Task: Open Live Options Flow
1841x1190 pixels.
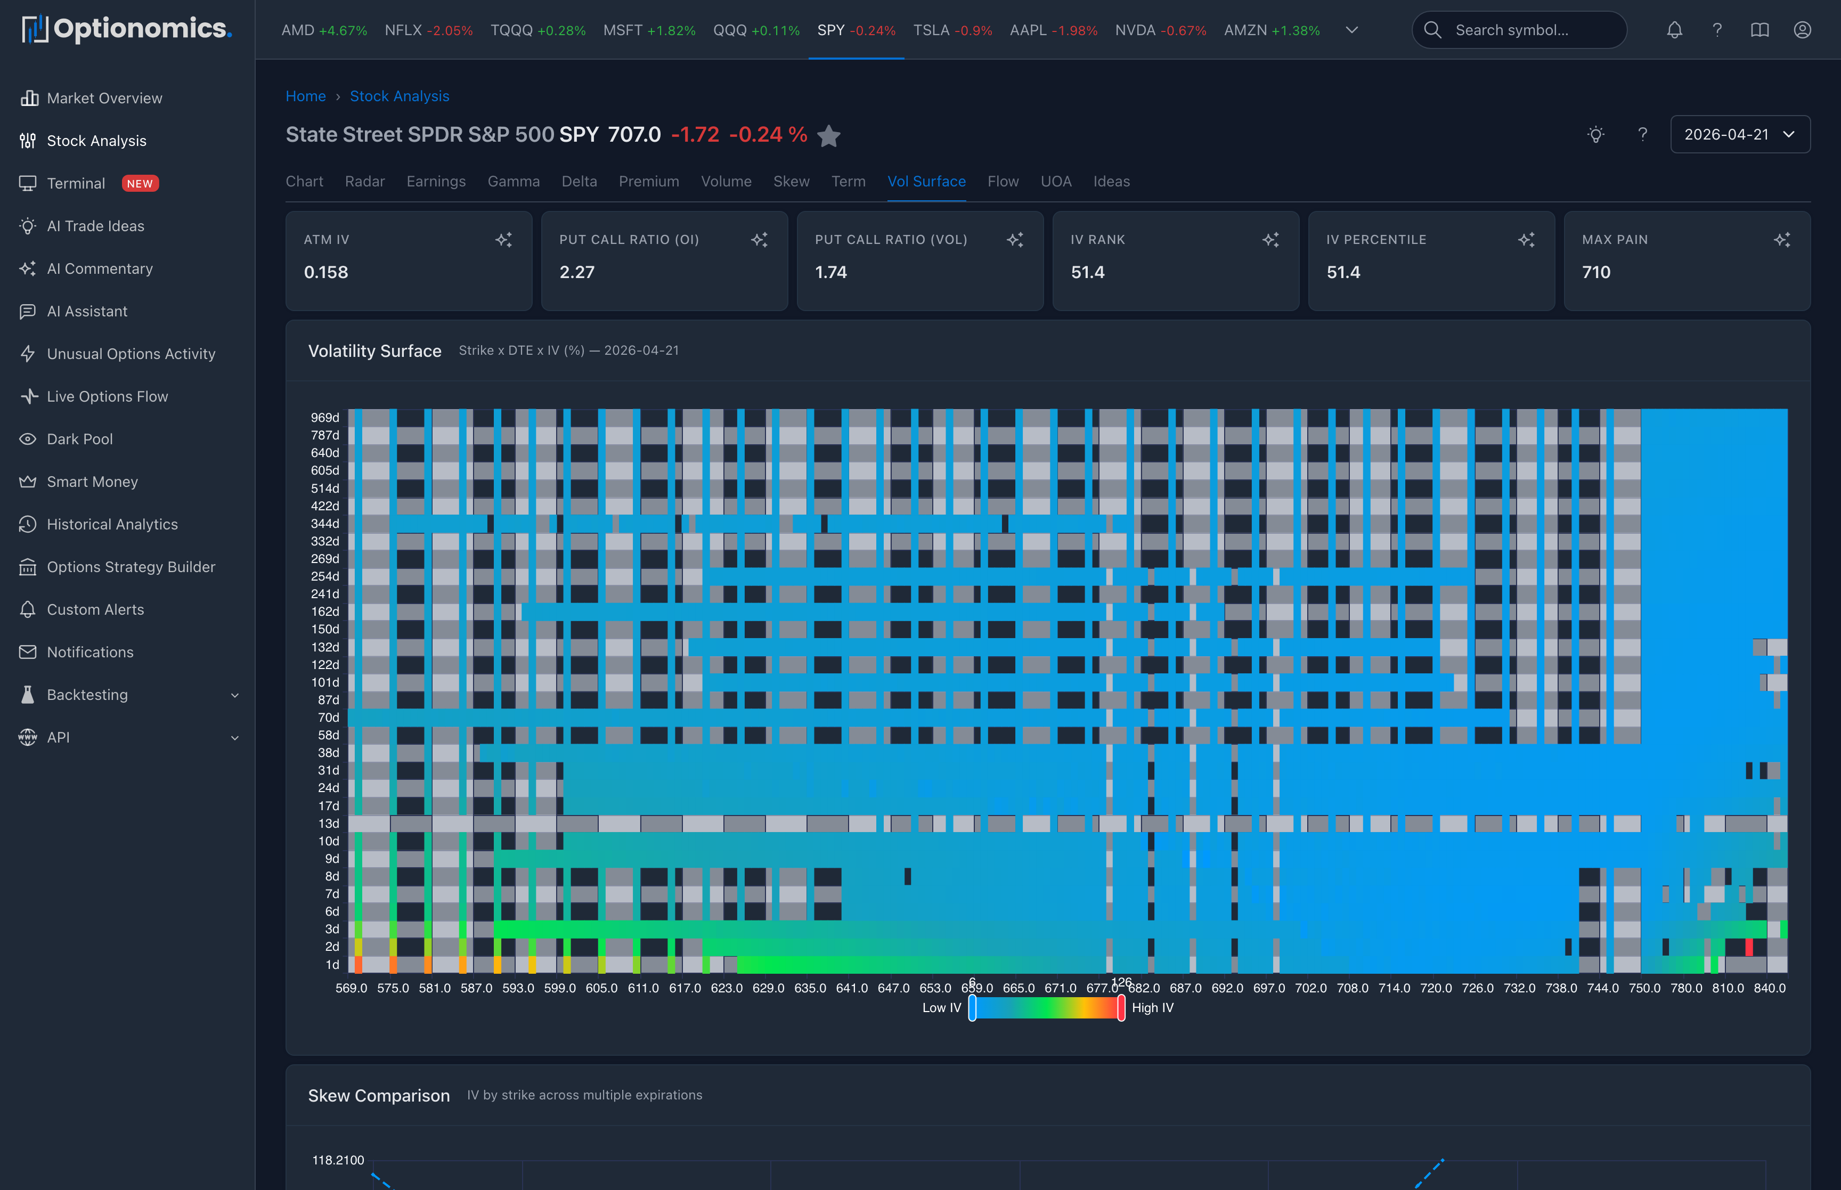Action: (107, 396)
